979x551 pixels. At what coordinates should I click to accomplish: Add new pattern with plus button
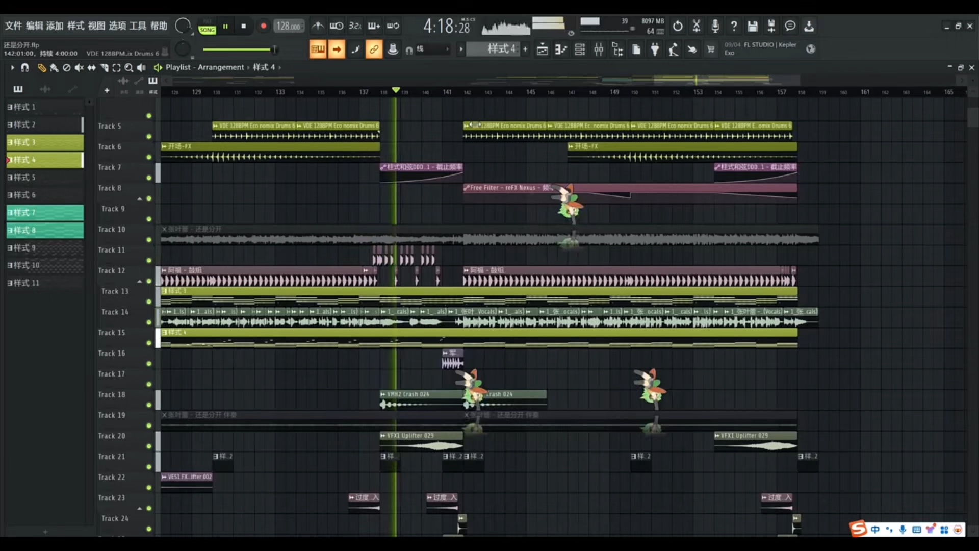pyautogui.click(x=525, y=49)
